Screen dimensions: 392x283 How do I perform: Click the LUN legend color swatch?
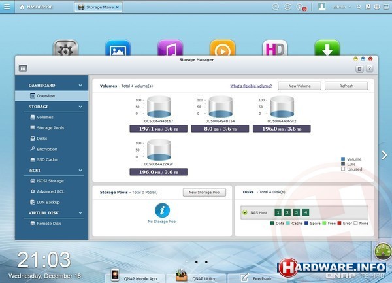click(343, 164)
